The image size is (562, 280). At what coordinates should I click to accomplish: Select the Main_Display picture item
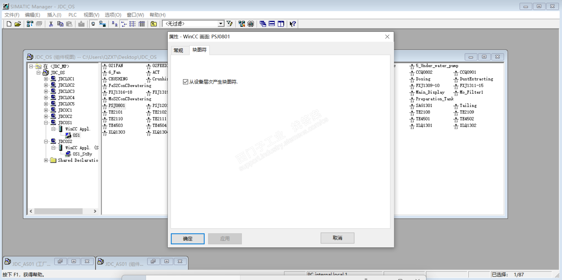pyautogui.click(x=430, y=92)
